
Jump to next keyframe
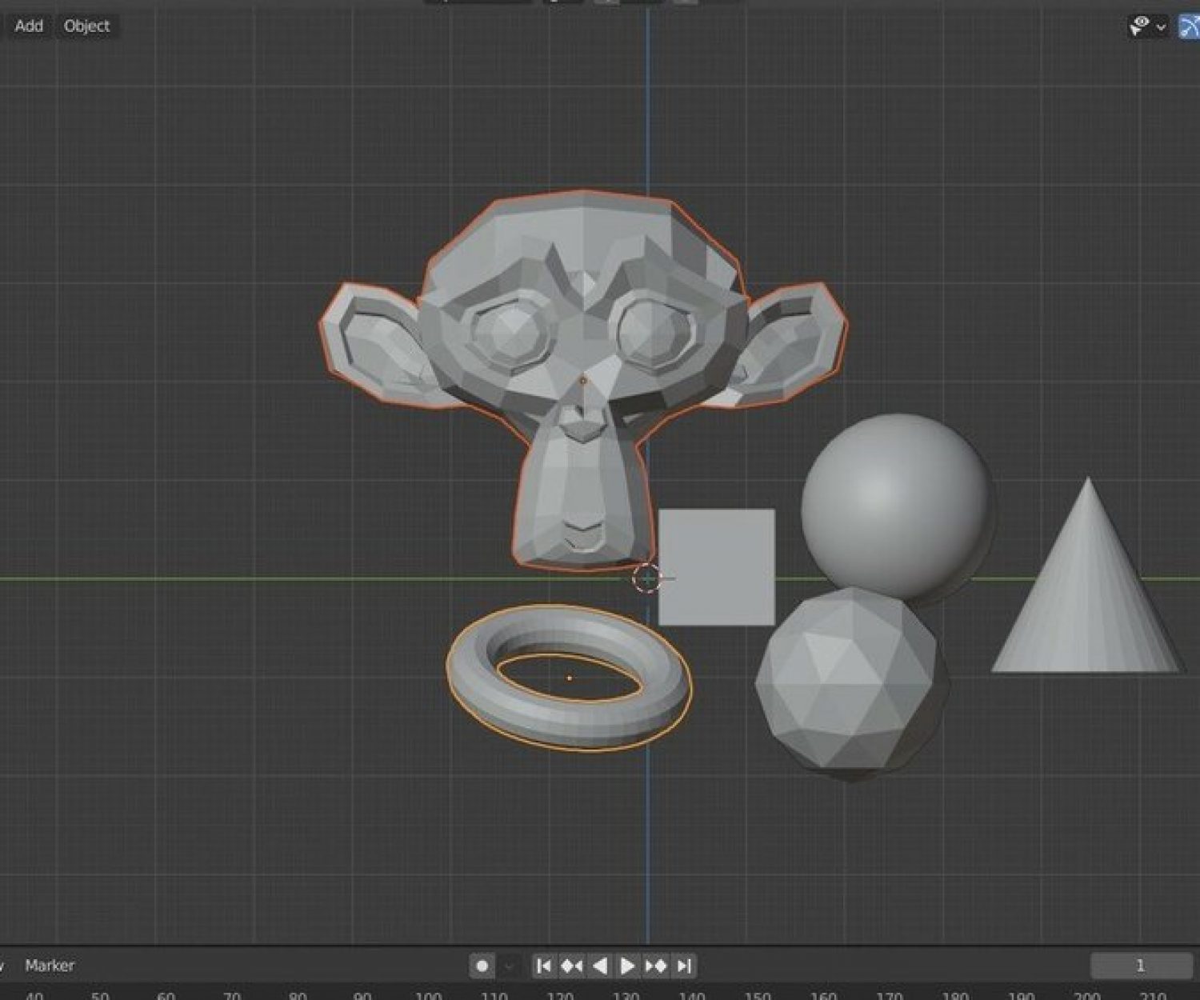(656, 966)
